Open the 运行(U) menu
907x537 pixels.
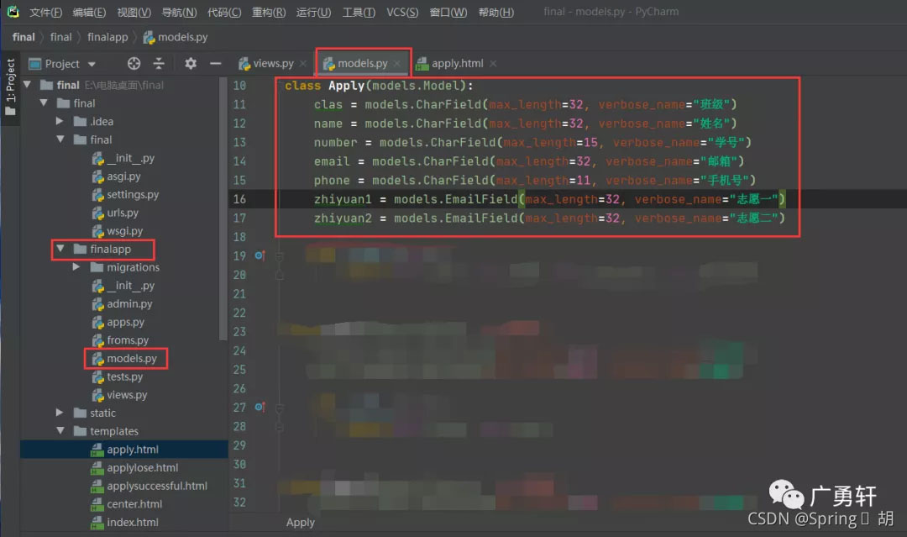tap(314, 12)
